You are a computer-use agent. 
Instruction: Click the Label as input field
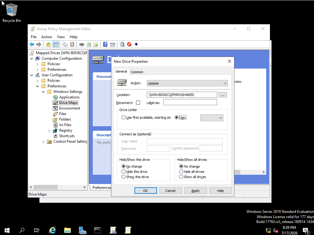tap(190, 102)
